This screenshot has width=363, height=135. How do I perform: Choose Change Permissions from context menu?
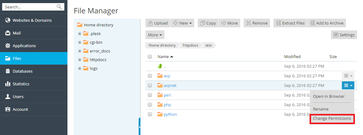pos(332,119)
